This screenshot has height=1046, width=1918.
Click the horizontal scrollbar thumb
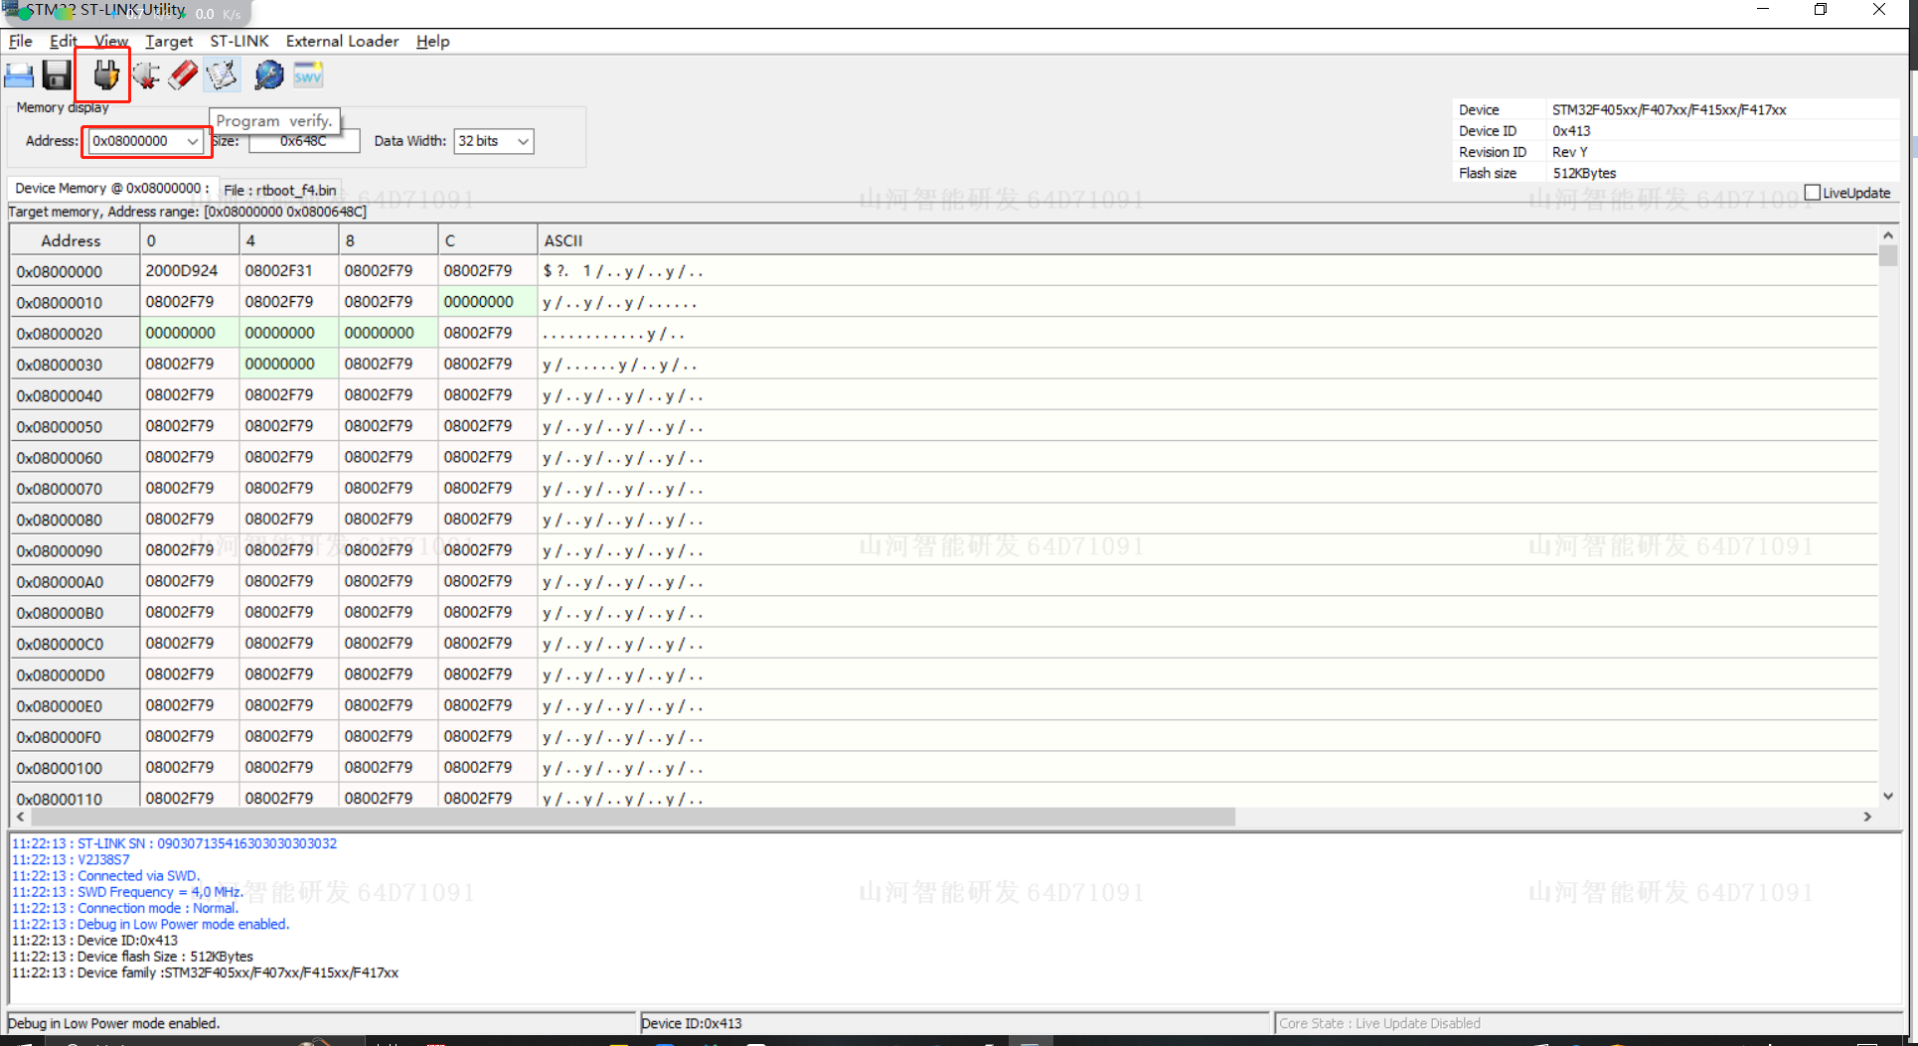[633, 817]
